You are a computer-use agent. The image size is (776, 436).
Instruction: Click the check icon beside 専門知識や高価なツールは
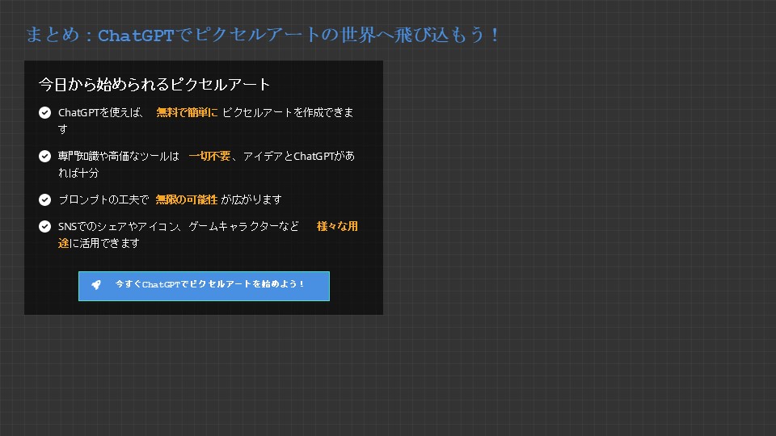[44, 156]
